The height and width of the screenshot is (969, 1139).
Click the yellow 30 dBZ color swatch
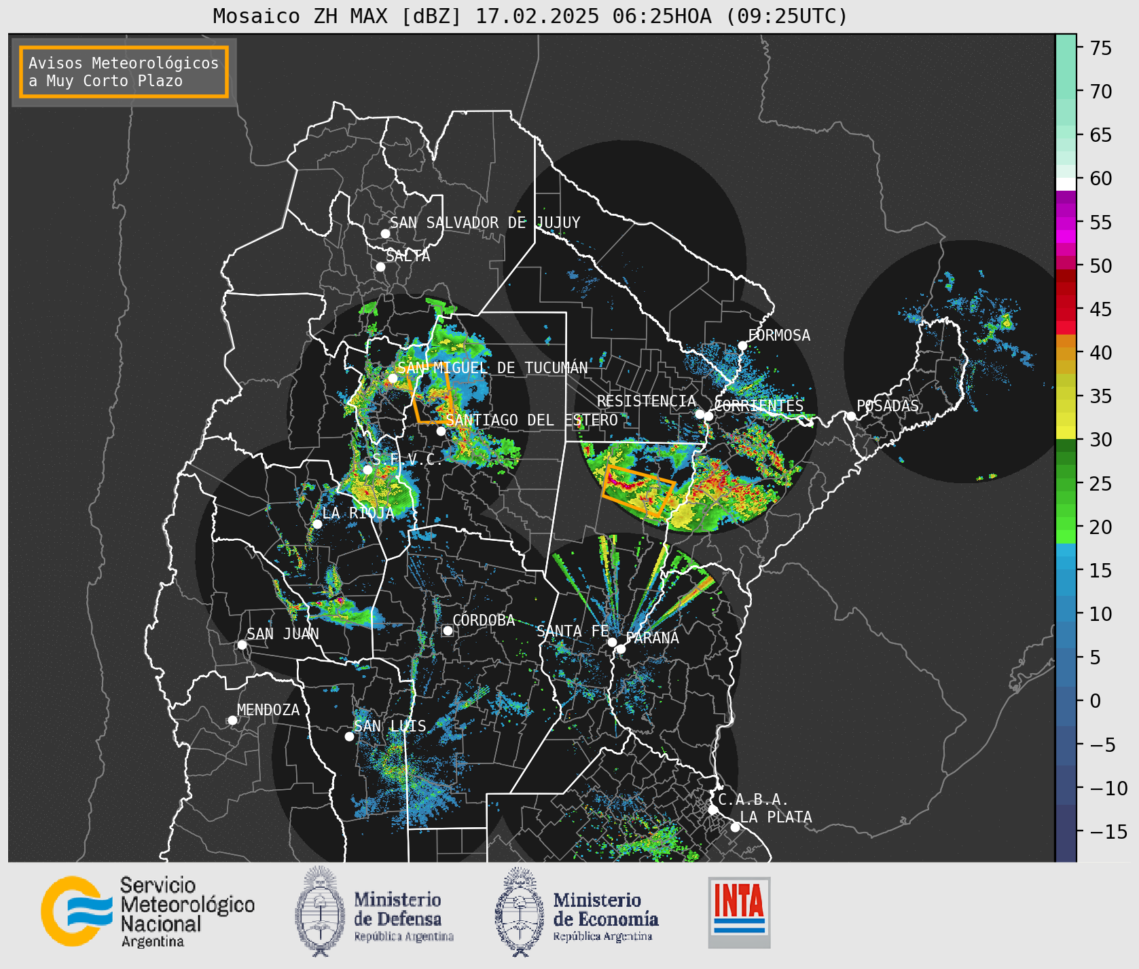click(x=1066, y=432)
